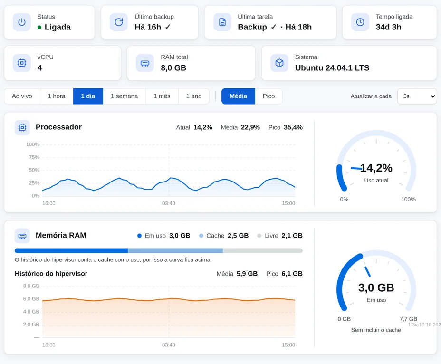Select the 1 ano time range
The image size is (441, 364).
tap(194, 96)
